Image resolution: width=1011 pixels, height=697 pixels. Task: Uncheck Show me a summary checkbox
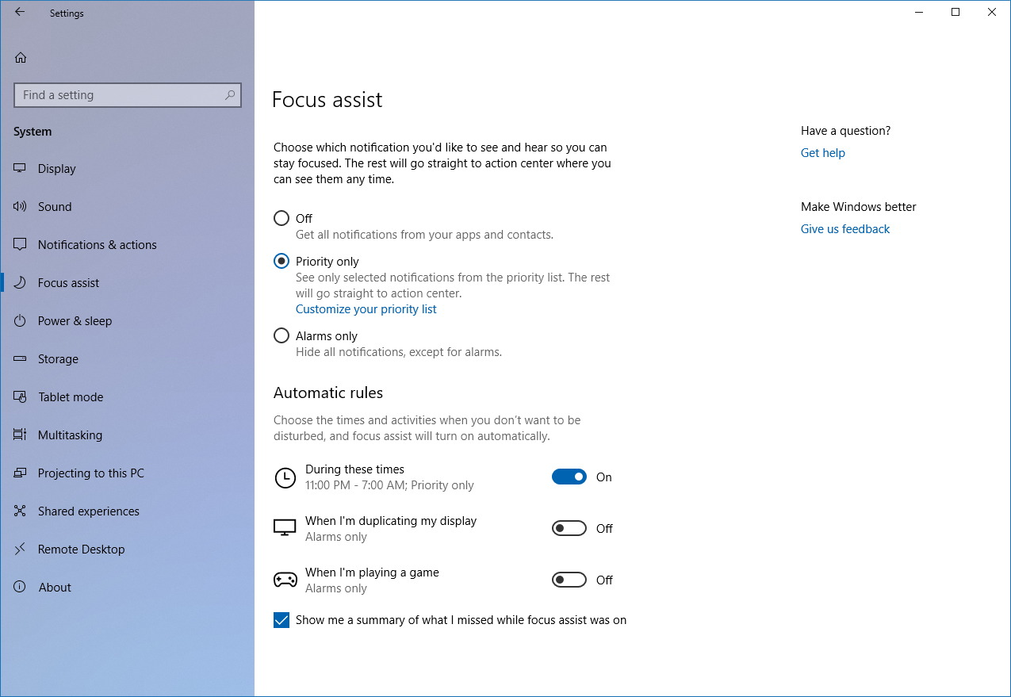(x=281, y=620)
